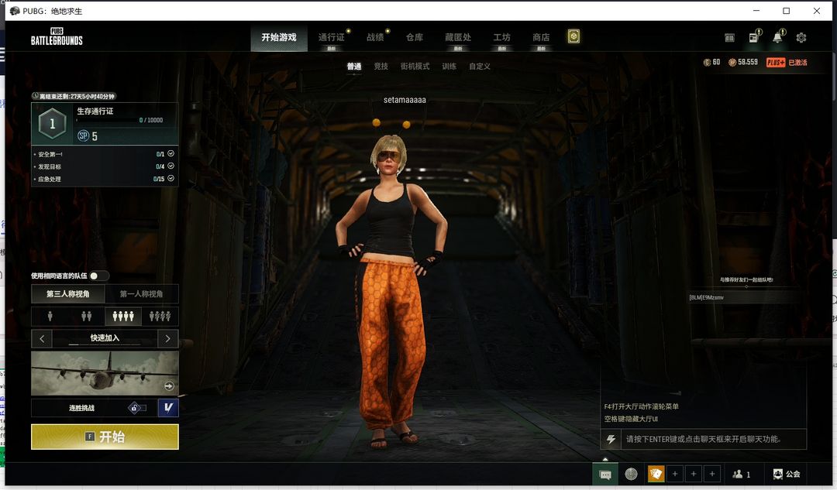Viewport: 837px width, 490px height.
Task: Expand chat panel with the up arrow
Action: pos(605,459)
